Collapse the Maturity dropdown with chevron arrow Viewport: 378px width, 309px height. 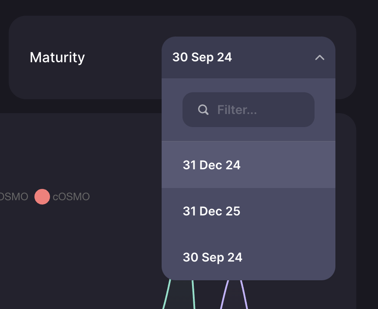(x=320, y=58)
